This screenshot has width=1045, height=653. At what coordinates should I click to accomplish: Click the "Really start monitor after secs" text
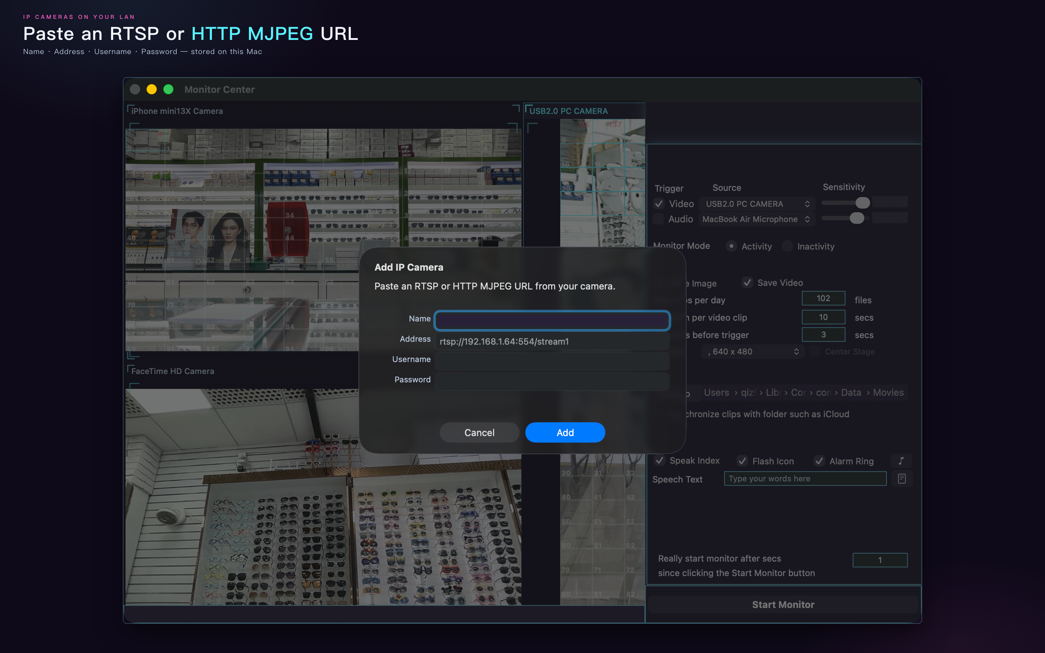tap(720, 558)
